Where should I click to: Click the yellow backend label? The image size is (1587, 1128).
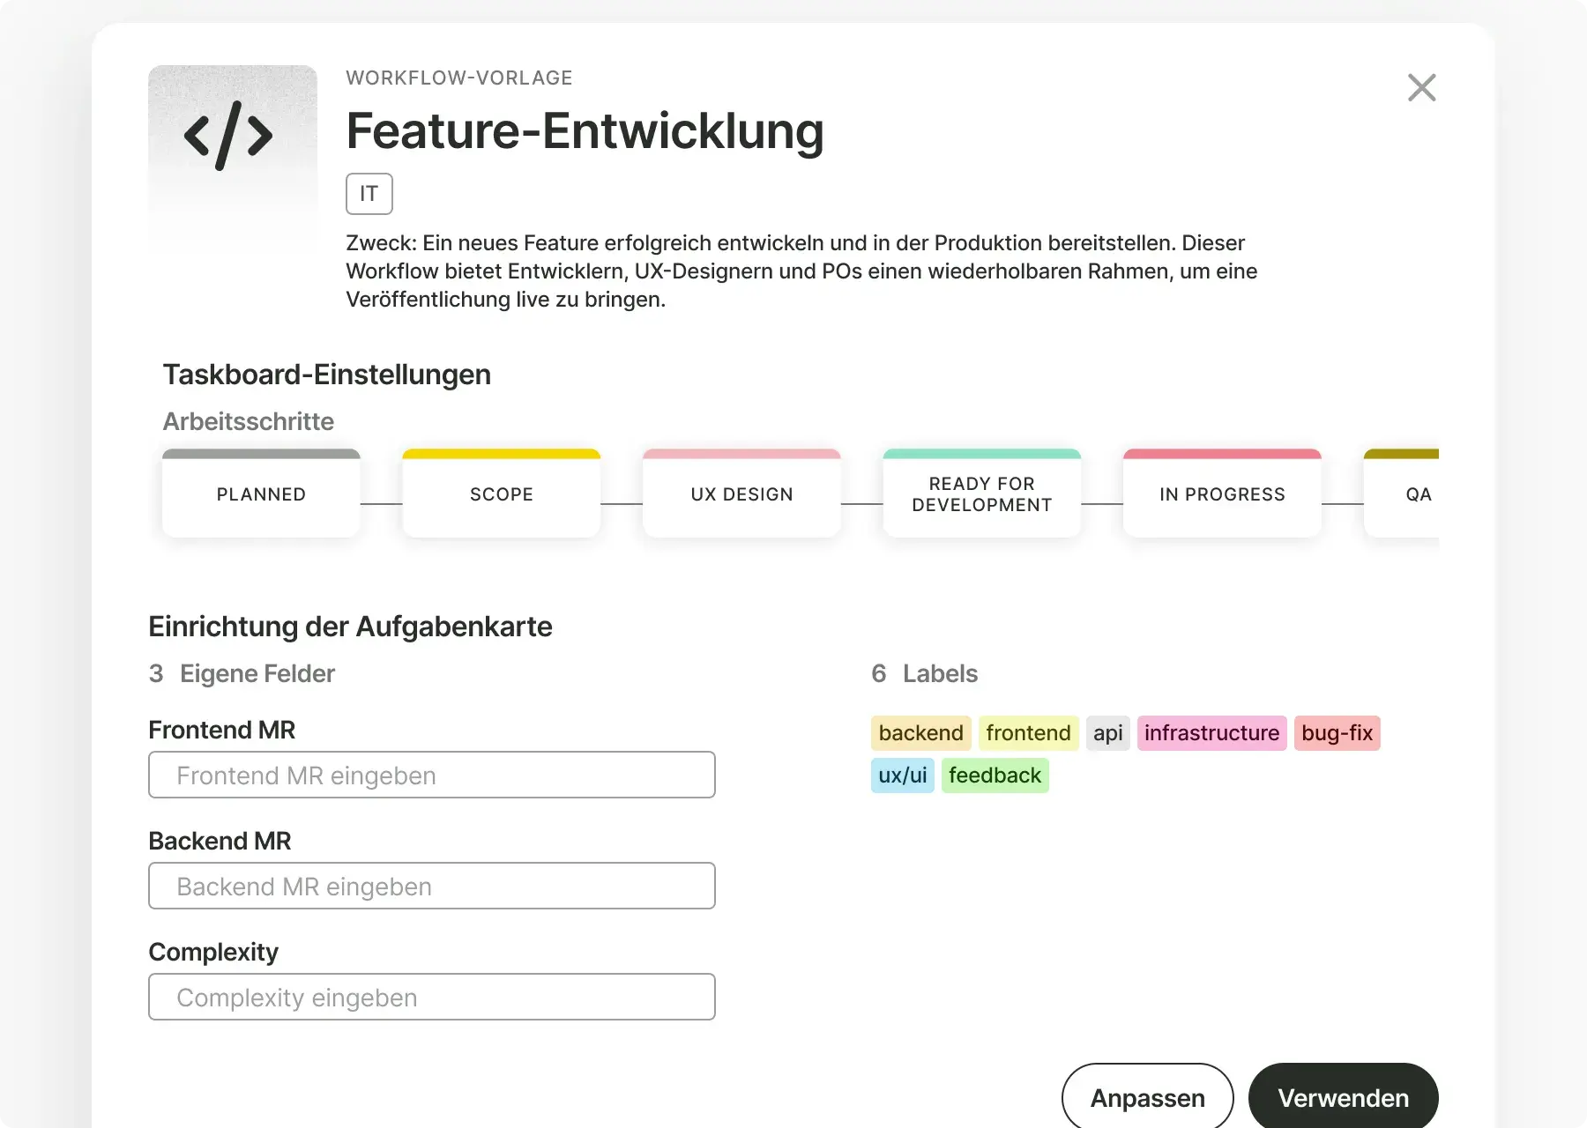click(x=920, y=733)
